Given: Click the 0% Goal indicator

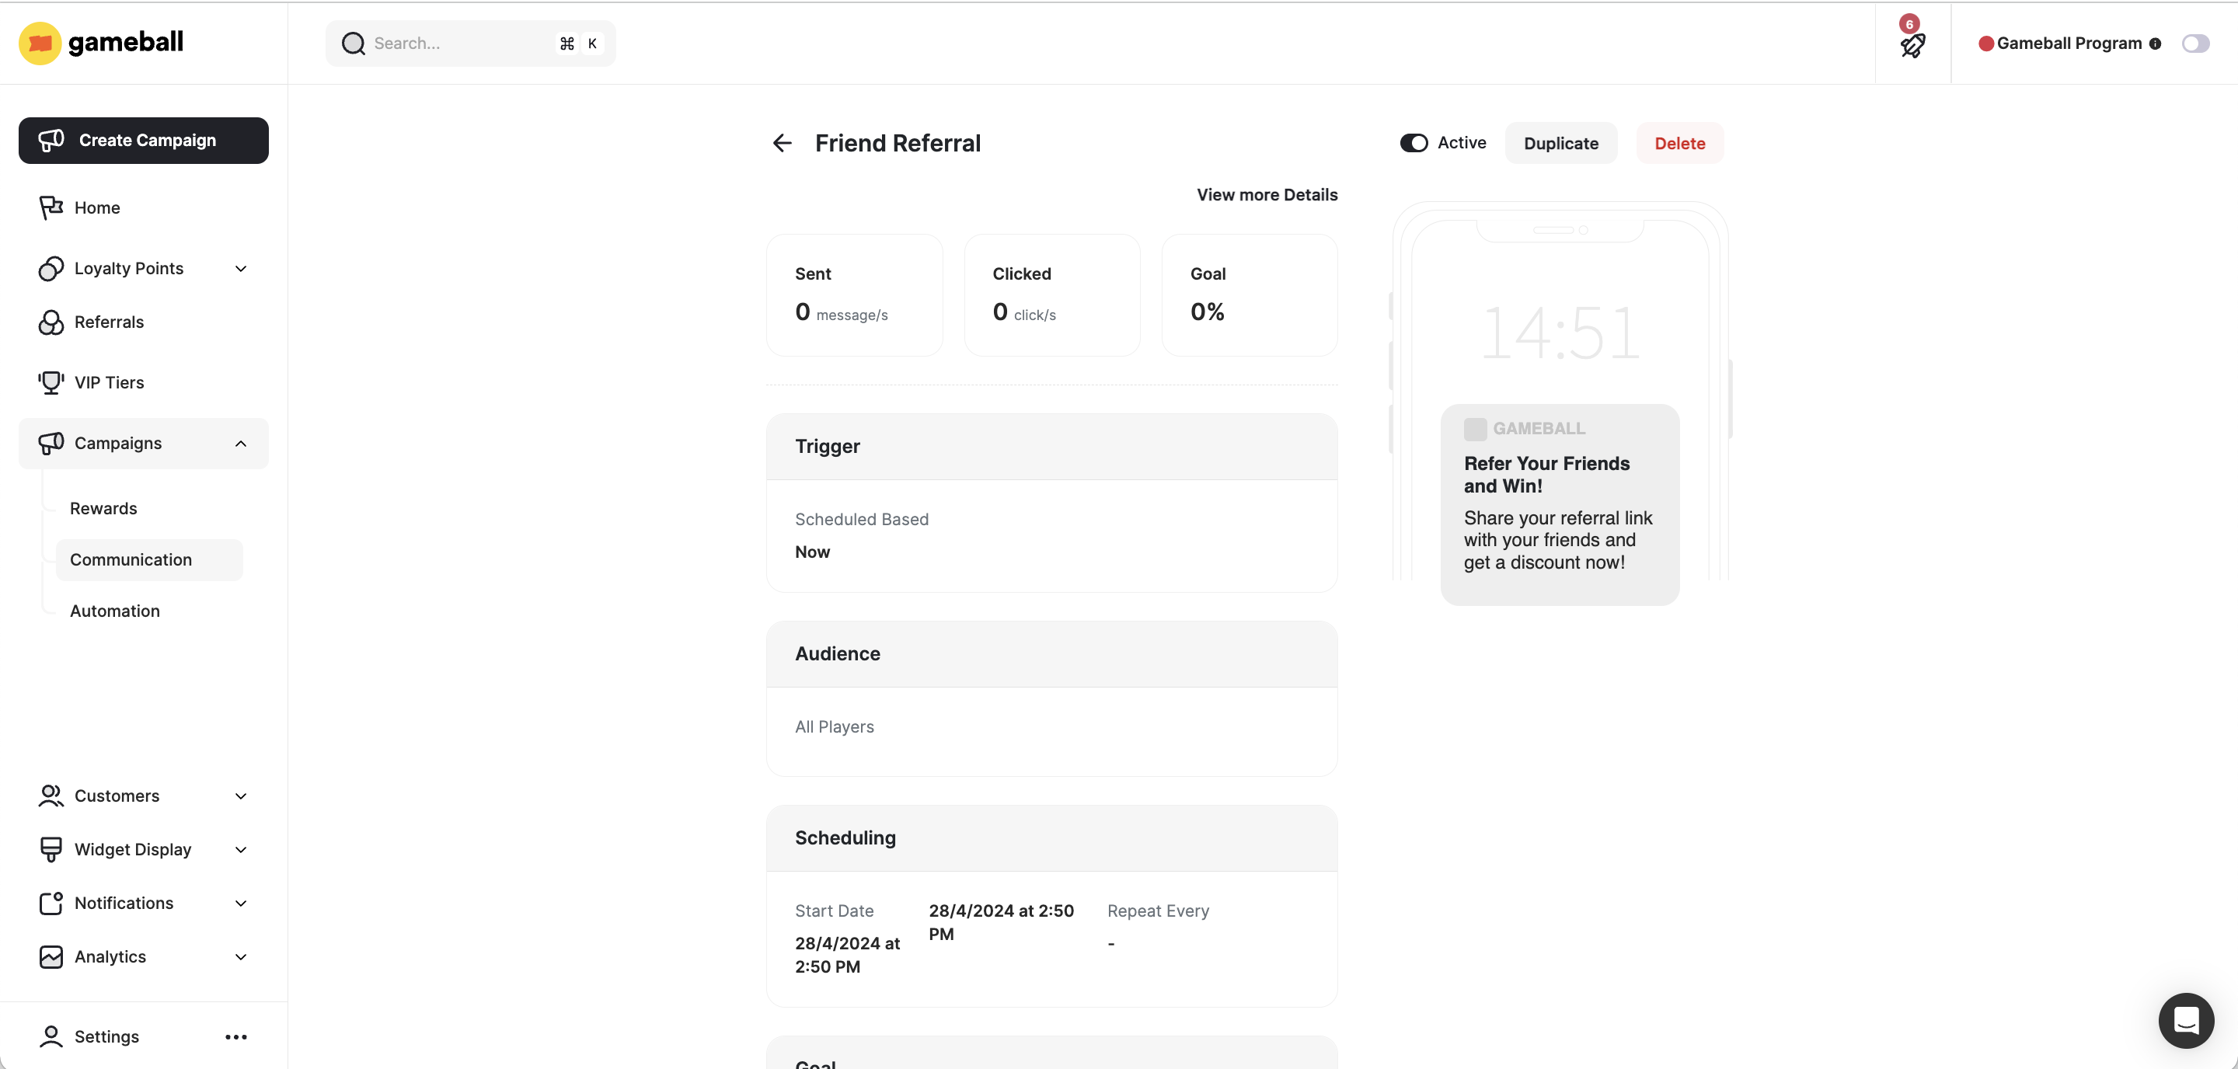Looking at the screenshot, I should (x=1207, y=310).
